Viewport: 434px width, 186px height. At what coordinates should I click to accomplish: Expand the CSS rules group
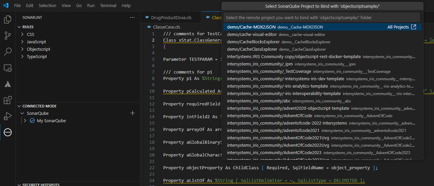pos(23,34)
